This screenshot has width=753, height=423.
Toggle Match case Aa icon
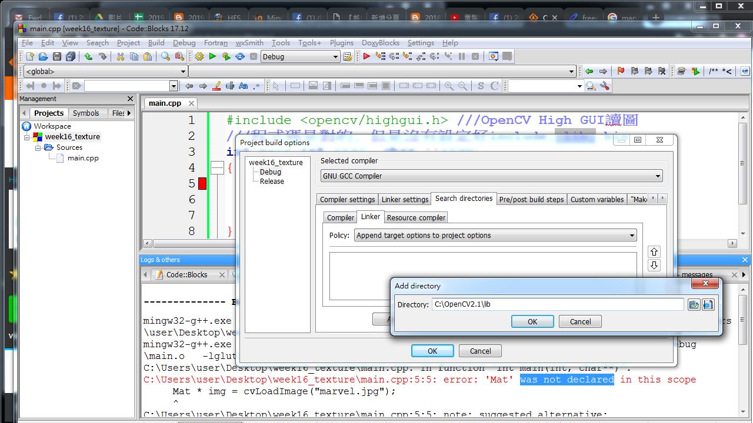click(x=244, y=86)
